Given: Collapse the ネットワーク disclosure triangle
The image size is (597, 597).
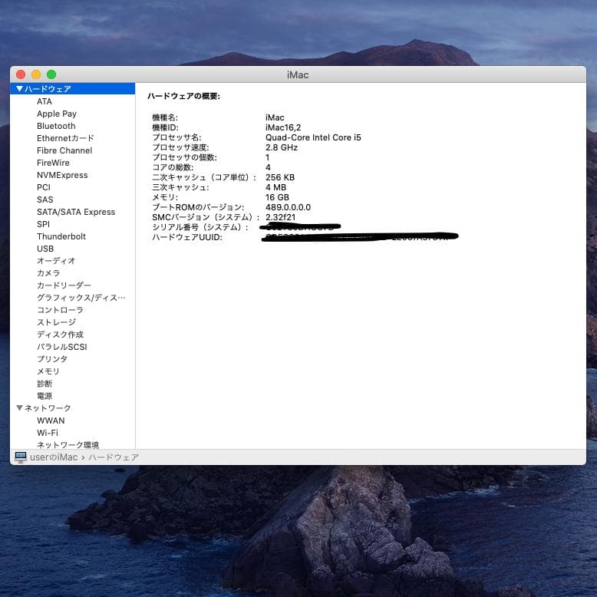Looking at the screenshot, I should coord(19,407).
